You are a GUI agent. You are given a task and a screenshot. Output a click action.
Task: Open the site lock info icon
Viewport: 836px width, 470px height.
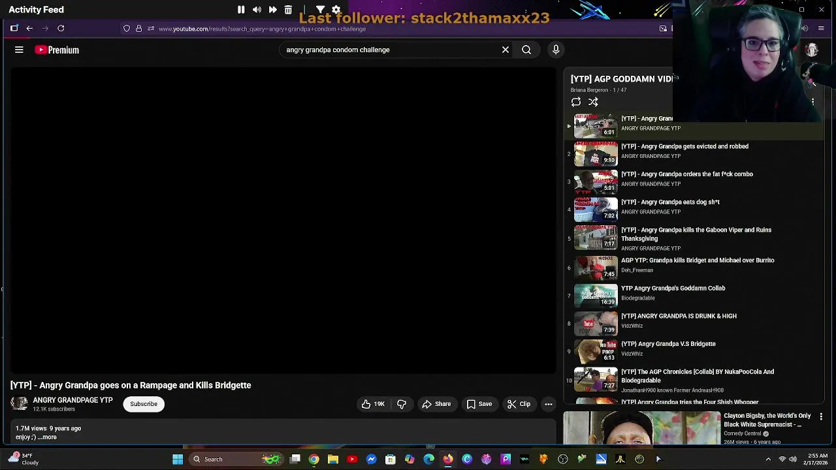[x=138, y=29]
